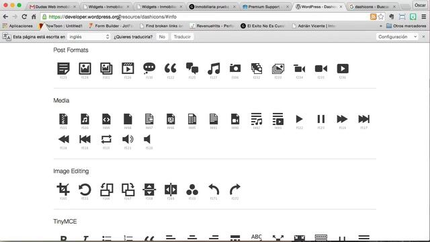Pick the status speech bubble dashicon

[x=149, y=69]
